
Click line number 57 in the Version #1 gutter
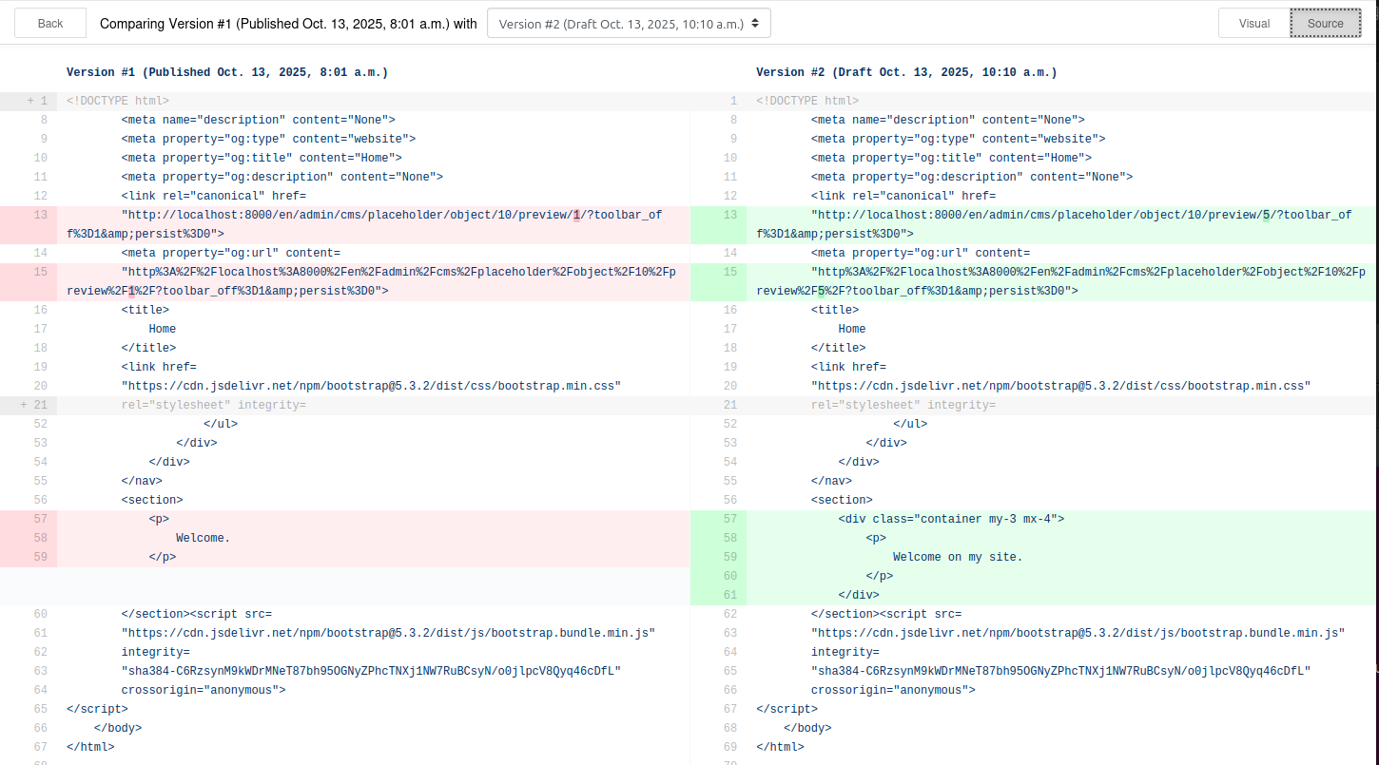click(39, 519)
